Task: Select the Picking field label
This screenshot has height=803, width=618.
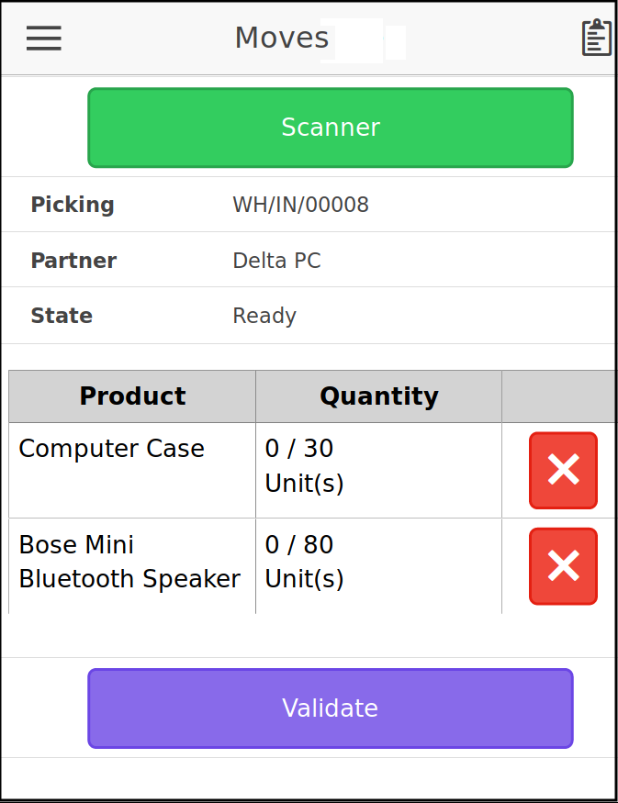Action: pos(73,205)
